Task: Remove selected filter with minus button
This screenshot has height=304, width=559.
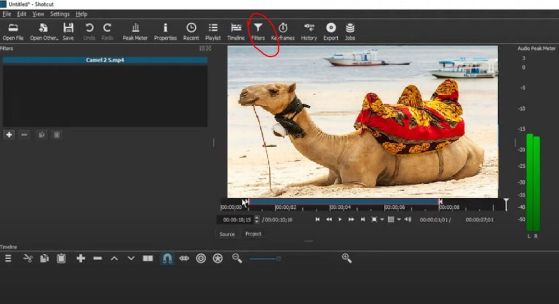Action: click(24, 135)
